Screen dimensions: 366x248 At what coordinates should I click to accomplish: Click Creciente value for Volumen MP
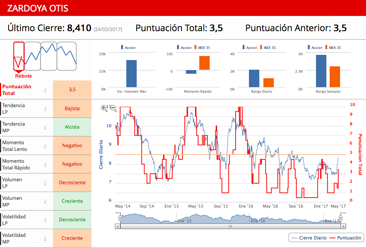pos(72,201)
